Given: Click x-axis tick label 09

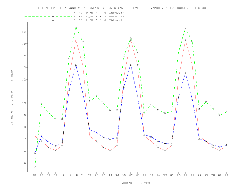Looking at the screenshot, I should (55, 175).
